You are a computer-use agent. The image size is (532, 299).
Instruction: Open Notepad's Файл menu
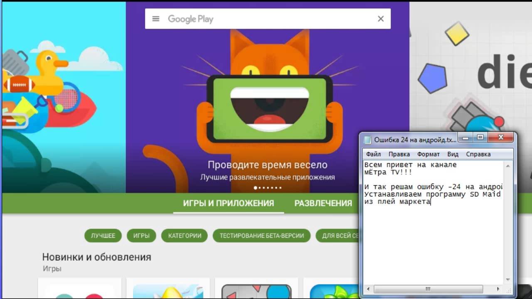pos(374,154)
